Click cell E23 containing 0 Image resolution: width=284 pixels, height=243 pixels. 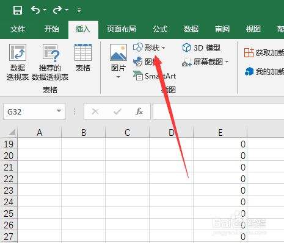[220, 190]
